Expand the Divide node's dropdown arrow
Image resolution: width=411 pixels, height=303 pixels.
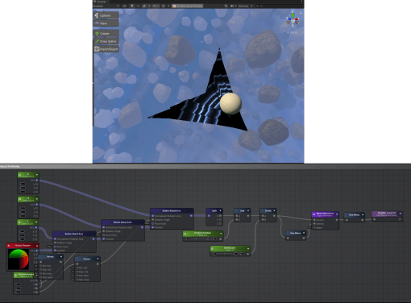tap(274, 210)
